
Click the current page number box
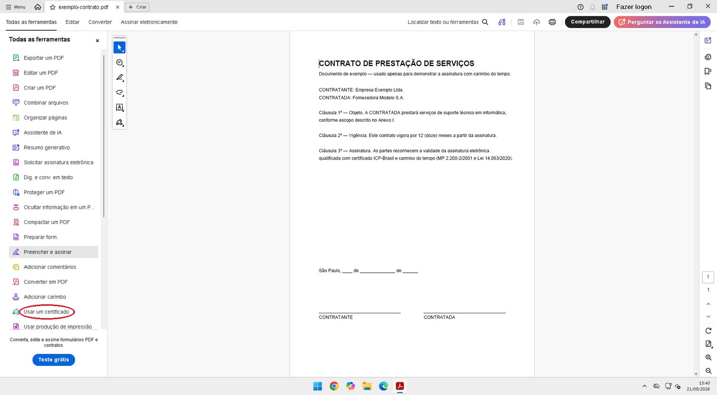click(708, 277)
